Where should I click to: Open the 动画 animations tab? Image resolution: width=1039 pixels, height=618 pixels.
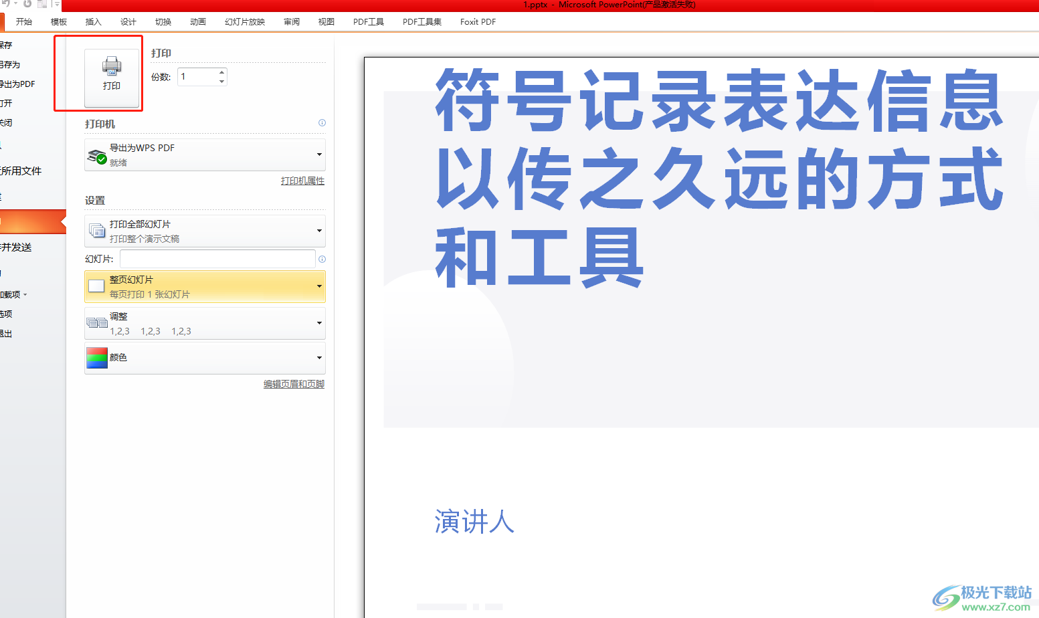[x=198, y=22]
